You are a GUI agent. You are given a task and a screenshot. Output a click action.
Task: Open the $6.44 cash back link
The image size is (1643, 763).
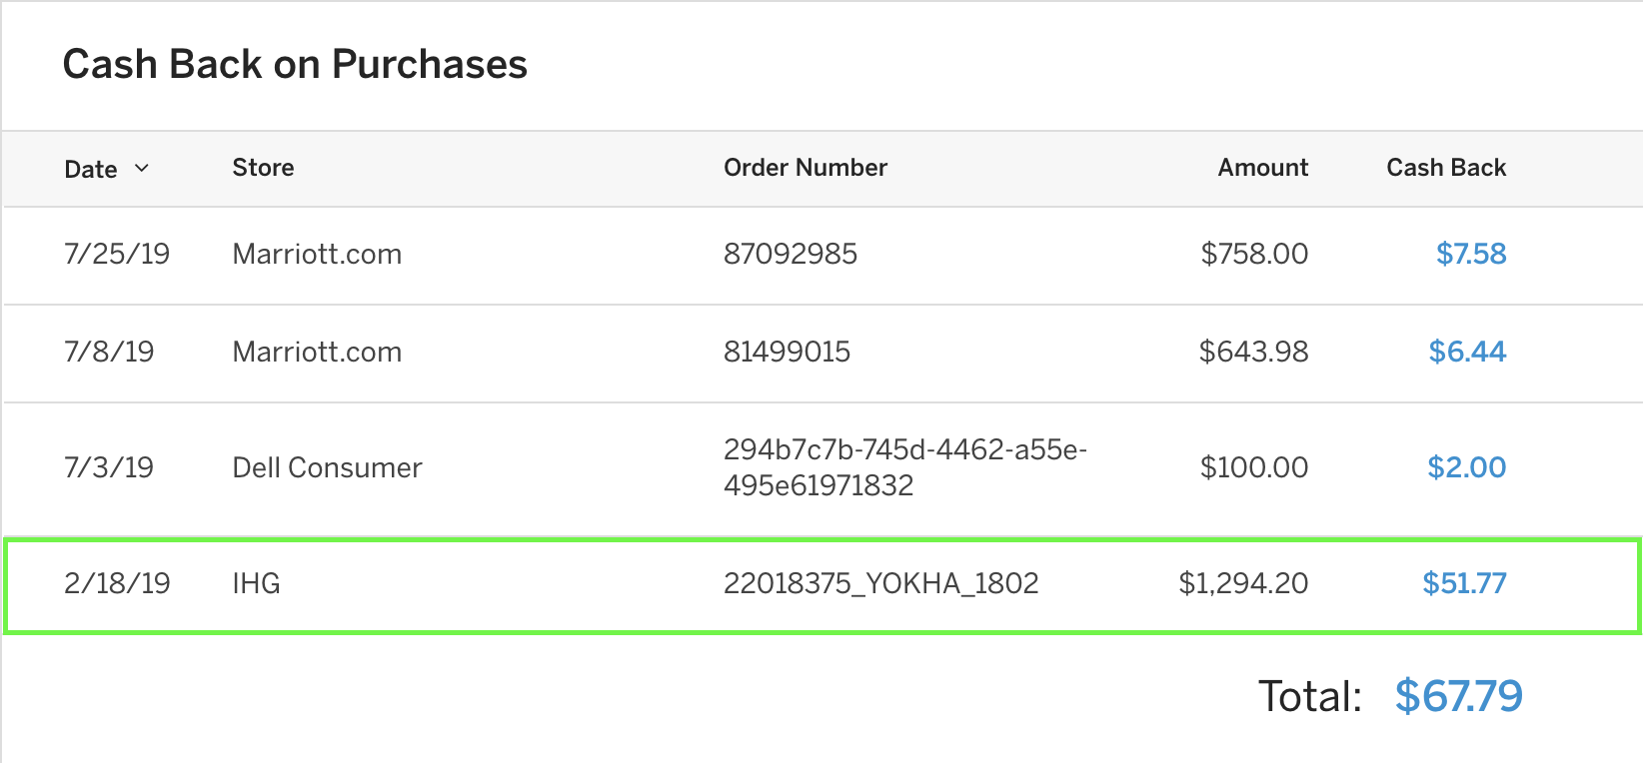pos(1467,352)
